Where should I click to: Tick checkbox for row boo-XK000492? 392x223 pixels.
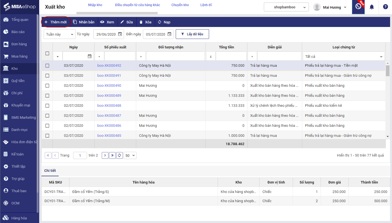(47, 66)
